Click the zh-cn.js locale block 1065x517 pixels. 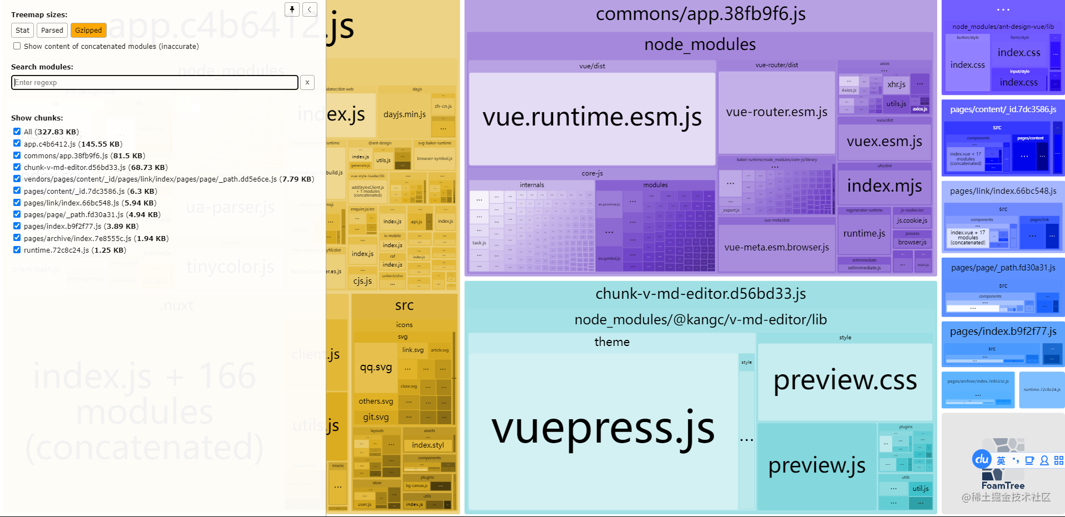click(443, 106)
